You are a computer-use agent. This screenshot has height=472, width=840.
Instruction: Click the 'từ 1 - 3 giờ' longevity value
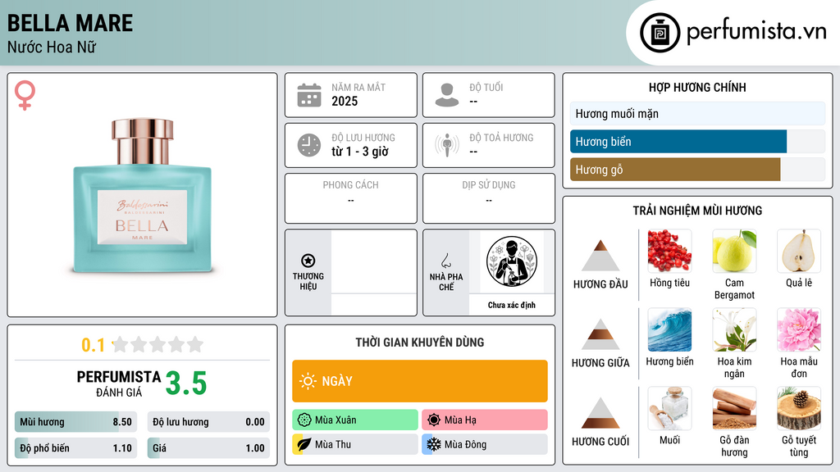(360, 152)
